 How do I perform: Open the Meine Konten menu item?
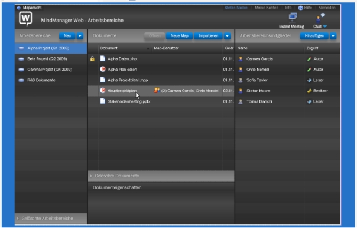[267, 8]
